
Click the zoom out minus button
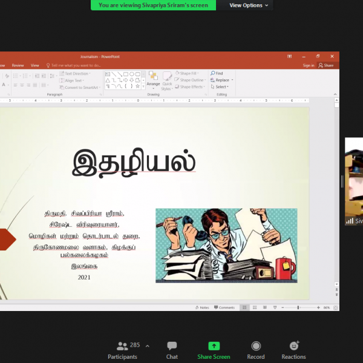point(283,307)
